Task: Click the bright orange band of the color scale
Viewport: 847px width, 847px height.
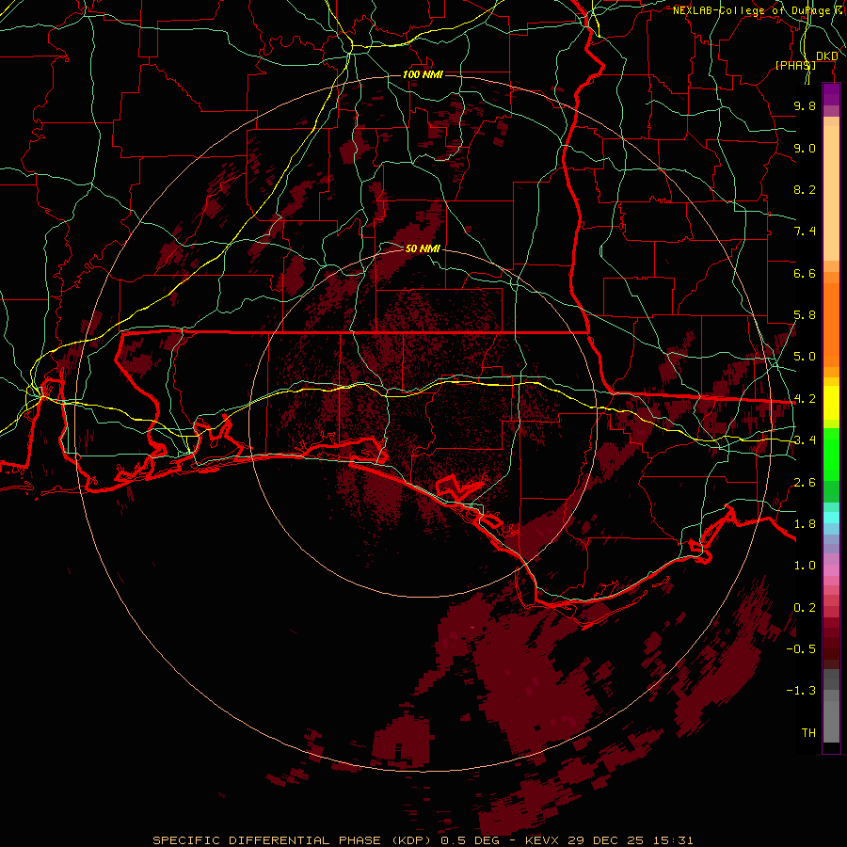Action: point(831,324)
